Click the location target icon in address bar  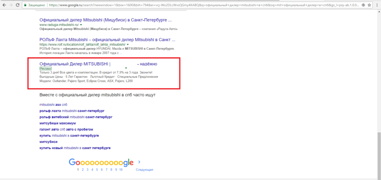click(363, 5)
